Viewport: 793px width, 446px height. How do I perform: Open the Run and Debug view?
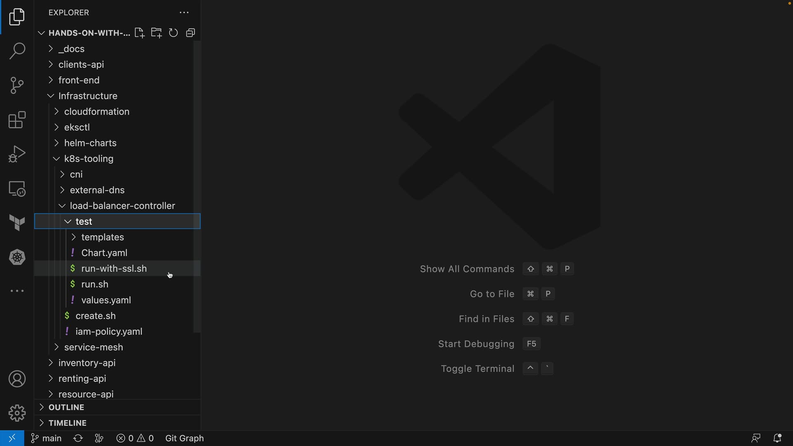tap(17, 154)
